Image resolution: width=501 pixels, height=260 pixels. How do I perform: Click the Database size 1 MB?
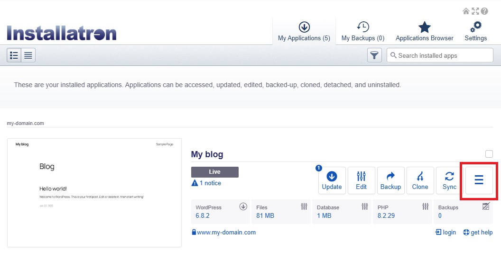pos(324,215)
